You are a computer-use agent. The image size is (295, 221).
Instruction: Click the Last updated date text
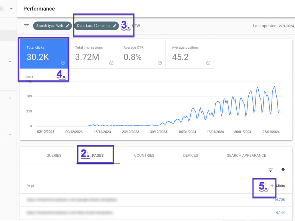click(x=273, y=26)
